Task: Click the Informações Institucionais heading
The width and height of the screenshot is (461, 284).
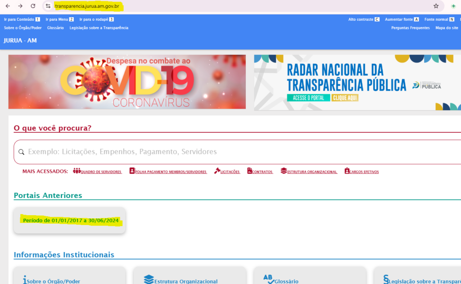Action: click(64, 255)
